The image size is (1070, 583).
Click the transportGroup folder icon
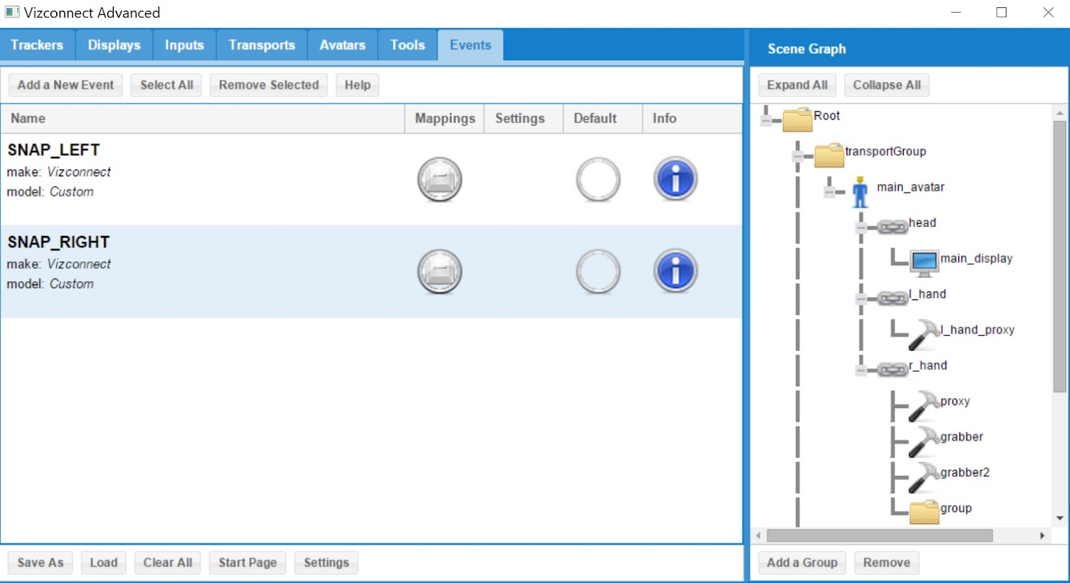point(829,156)
